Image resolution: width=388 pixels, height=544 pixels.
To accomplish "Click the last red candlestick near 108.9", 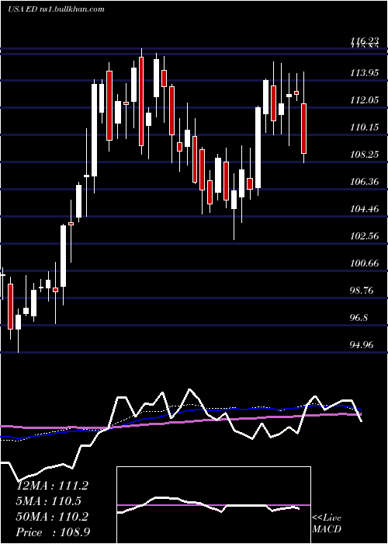I will click(x=304, y=128).
